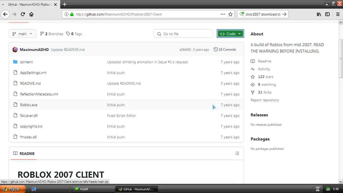Toggle the browser sidebar view
This screenshot has width=343, height=193.
(x=327, y=14)
